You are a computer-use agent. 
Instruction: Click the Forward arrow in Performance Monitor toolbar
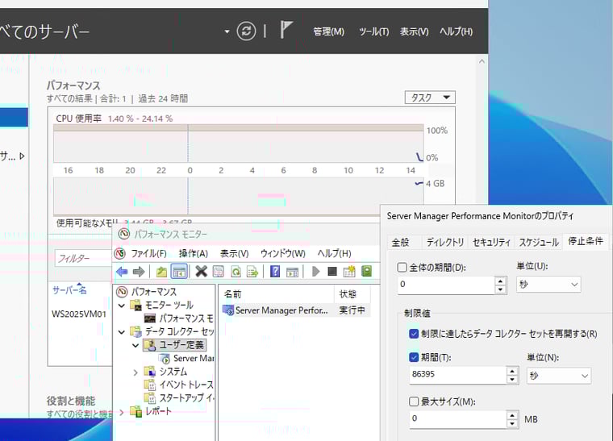139,272
